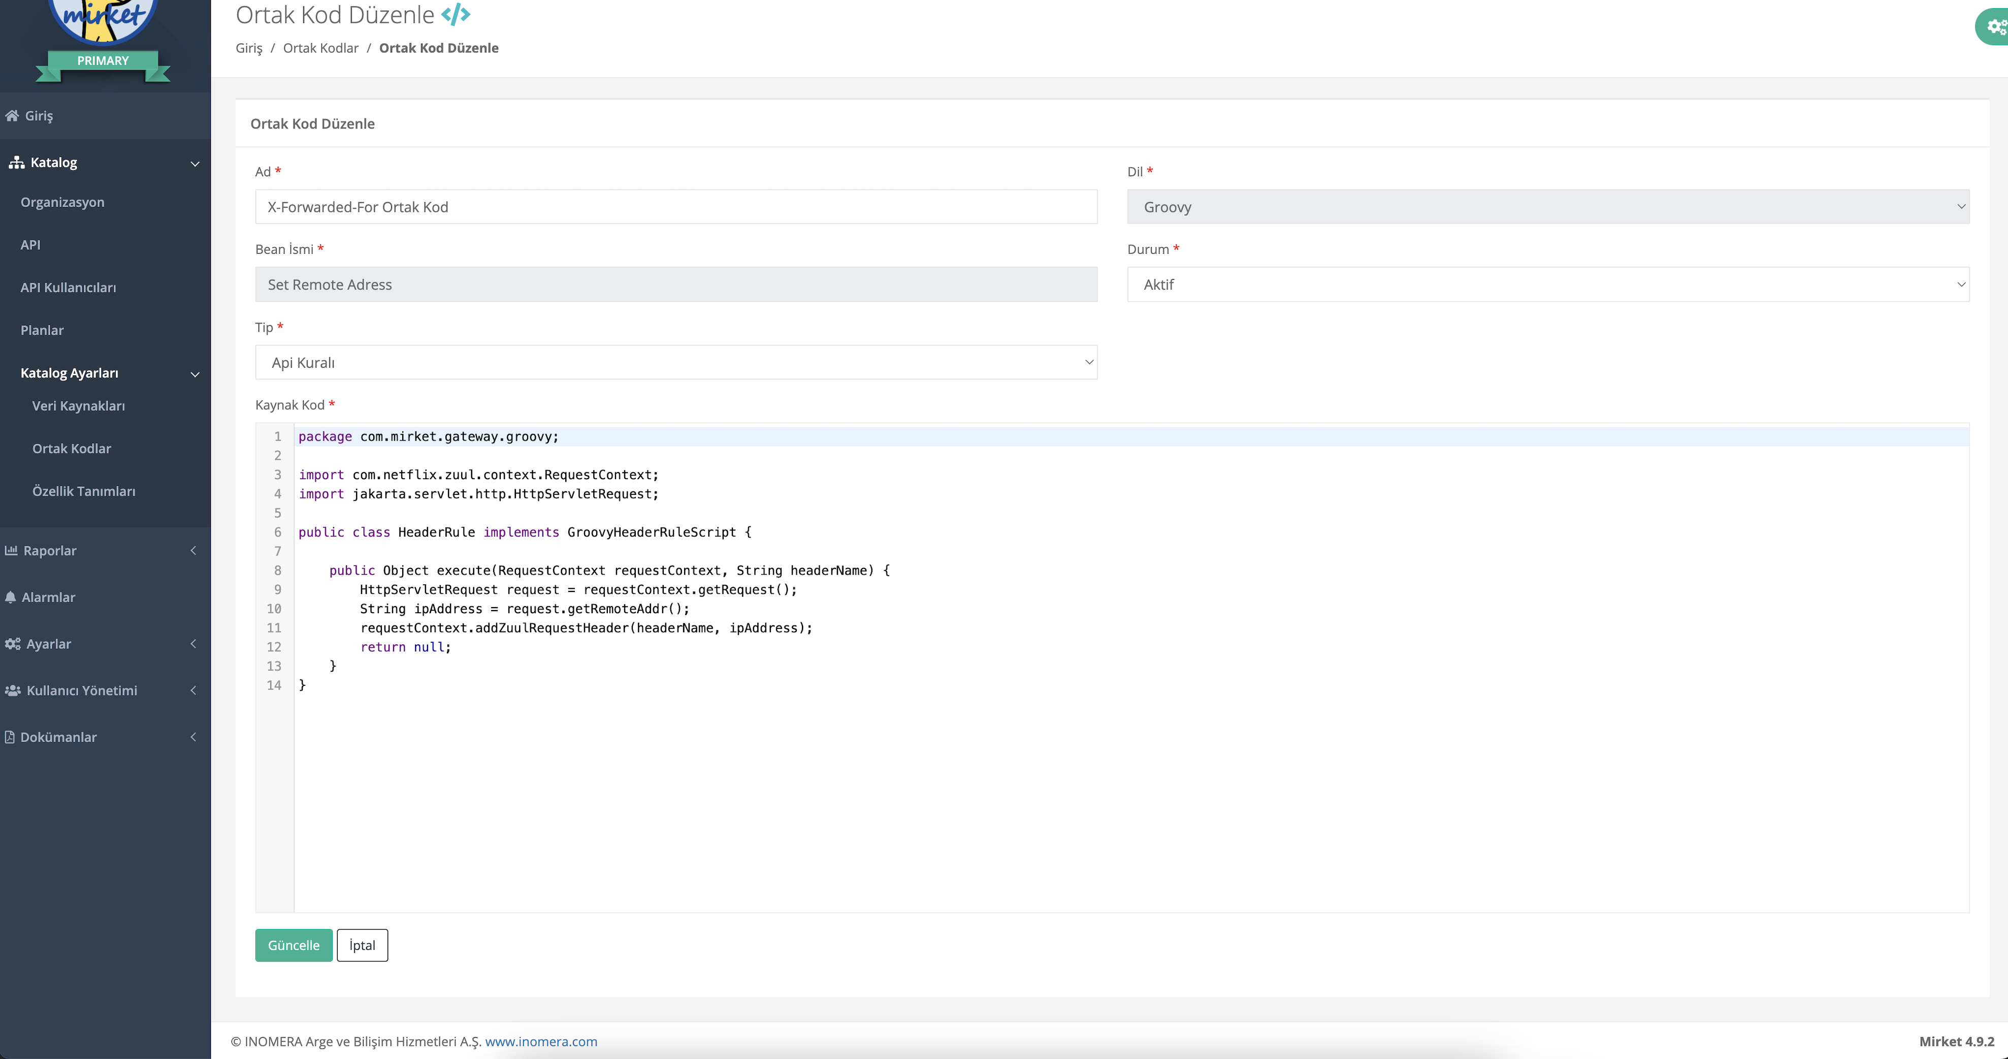Open Organizasyon in the sidebar

tap(62, 202)
